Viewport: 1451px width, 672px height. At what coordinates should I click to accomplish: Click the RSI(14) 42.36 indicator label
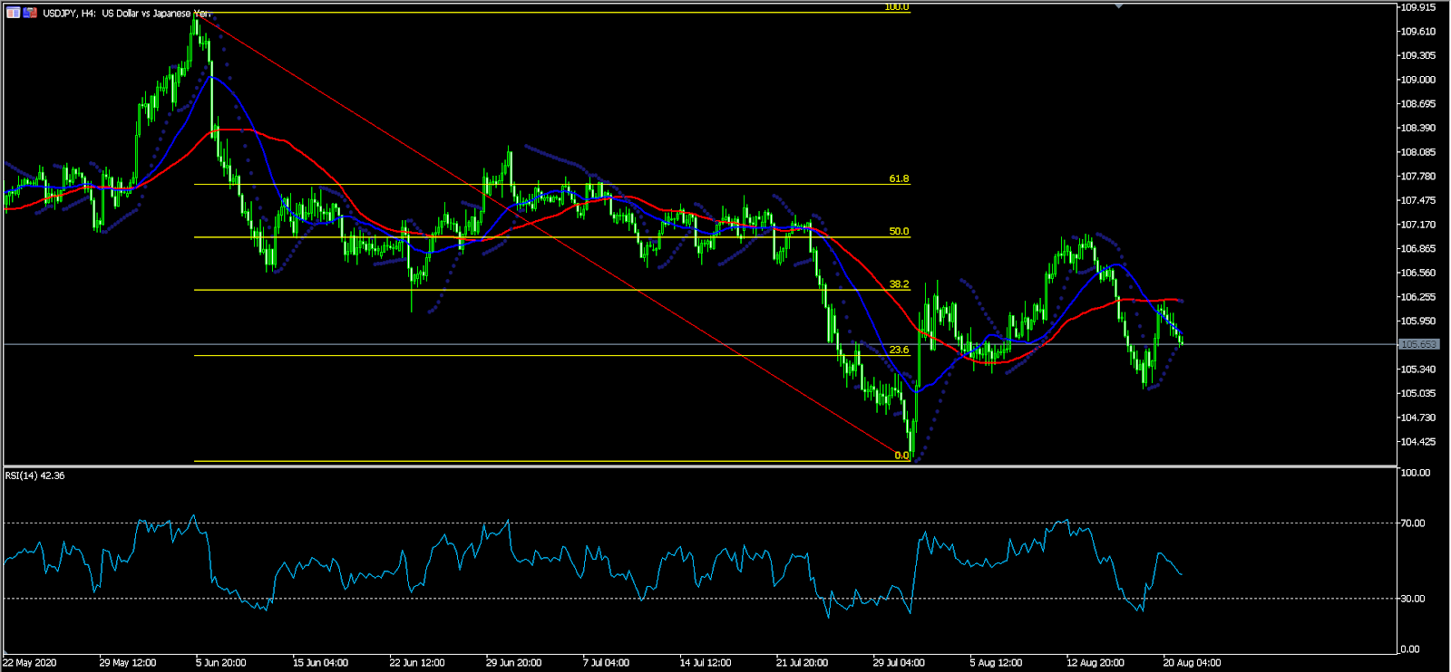tap(35, 475)
